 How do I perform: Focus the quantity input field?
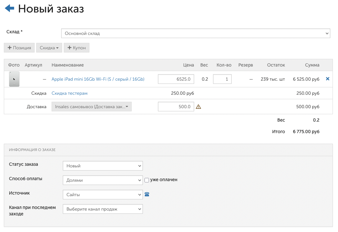pos(222,79)
